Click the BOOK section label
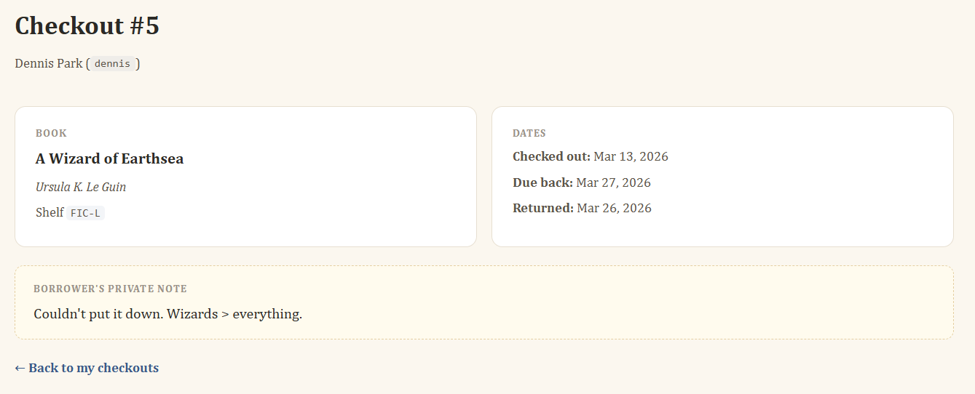 (x=51, y=133)
